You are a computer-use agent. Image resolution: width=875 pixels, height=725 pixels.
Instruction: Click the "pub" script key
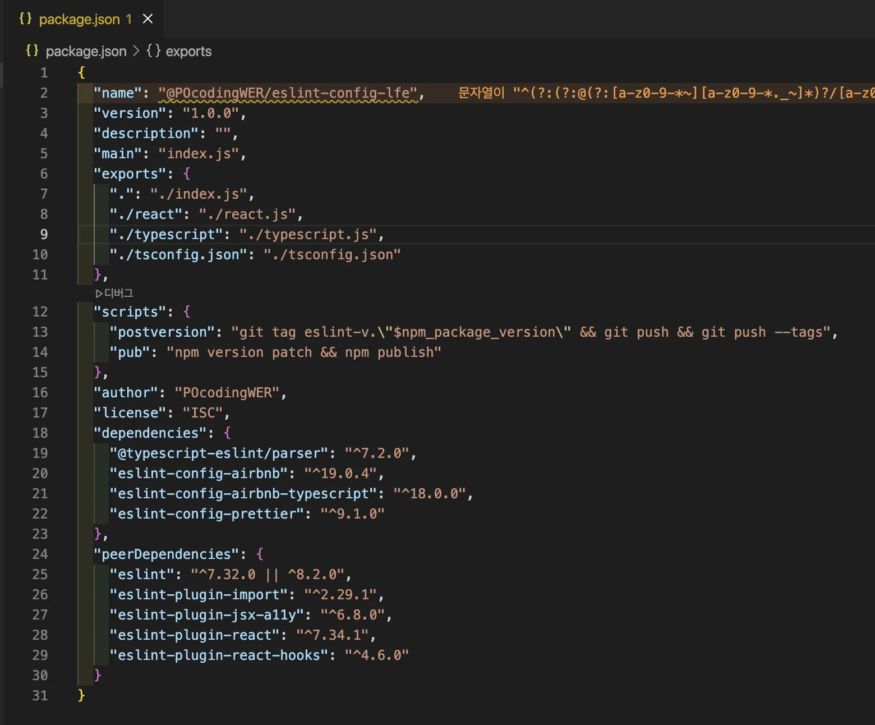[130, 352]
